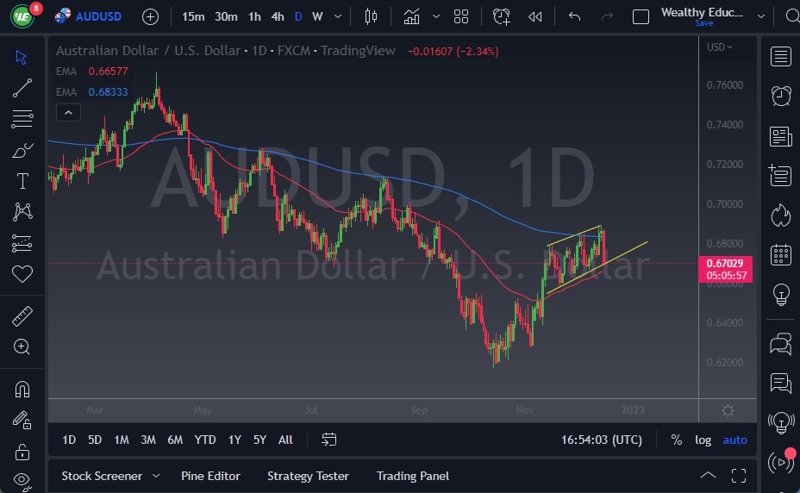Expand the indicator templates dropdown
The width and height of the screenshot is (800, 493).
coord(436,17)
